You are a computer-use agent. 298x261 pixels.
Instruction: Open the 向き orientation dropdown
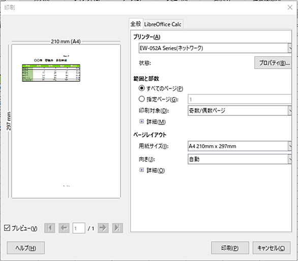tap(240, 159)
